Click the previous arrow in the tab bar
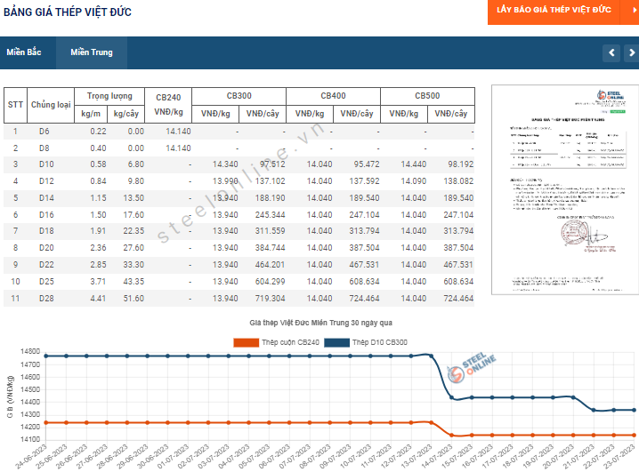The width and height of the screenshot is (639, 472). [611, 53]
